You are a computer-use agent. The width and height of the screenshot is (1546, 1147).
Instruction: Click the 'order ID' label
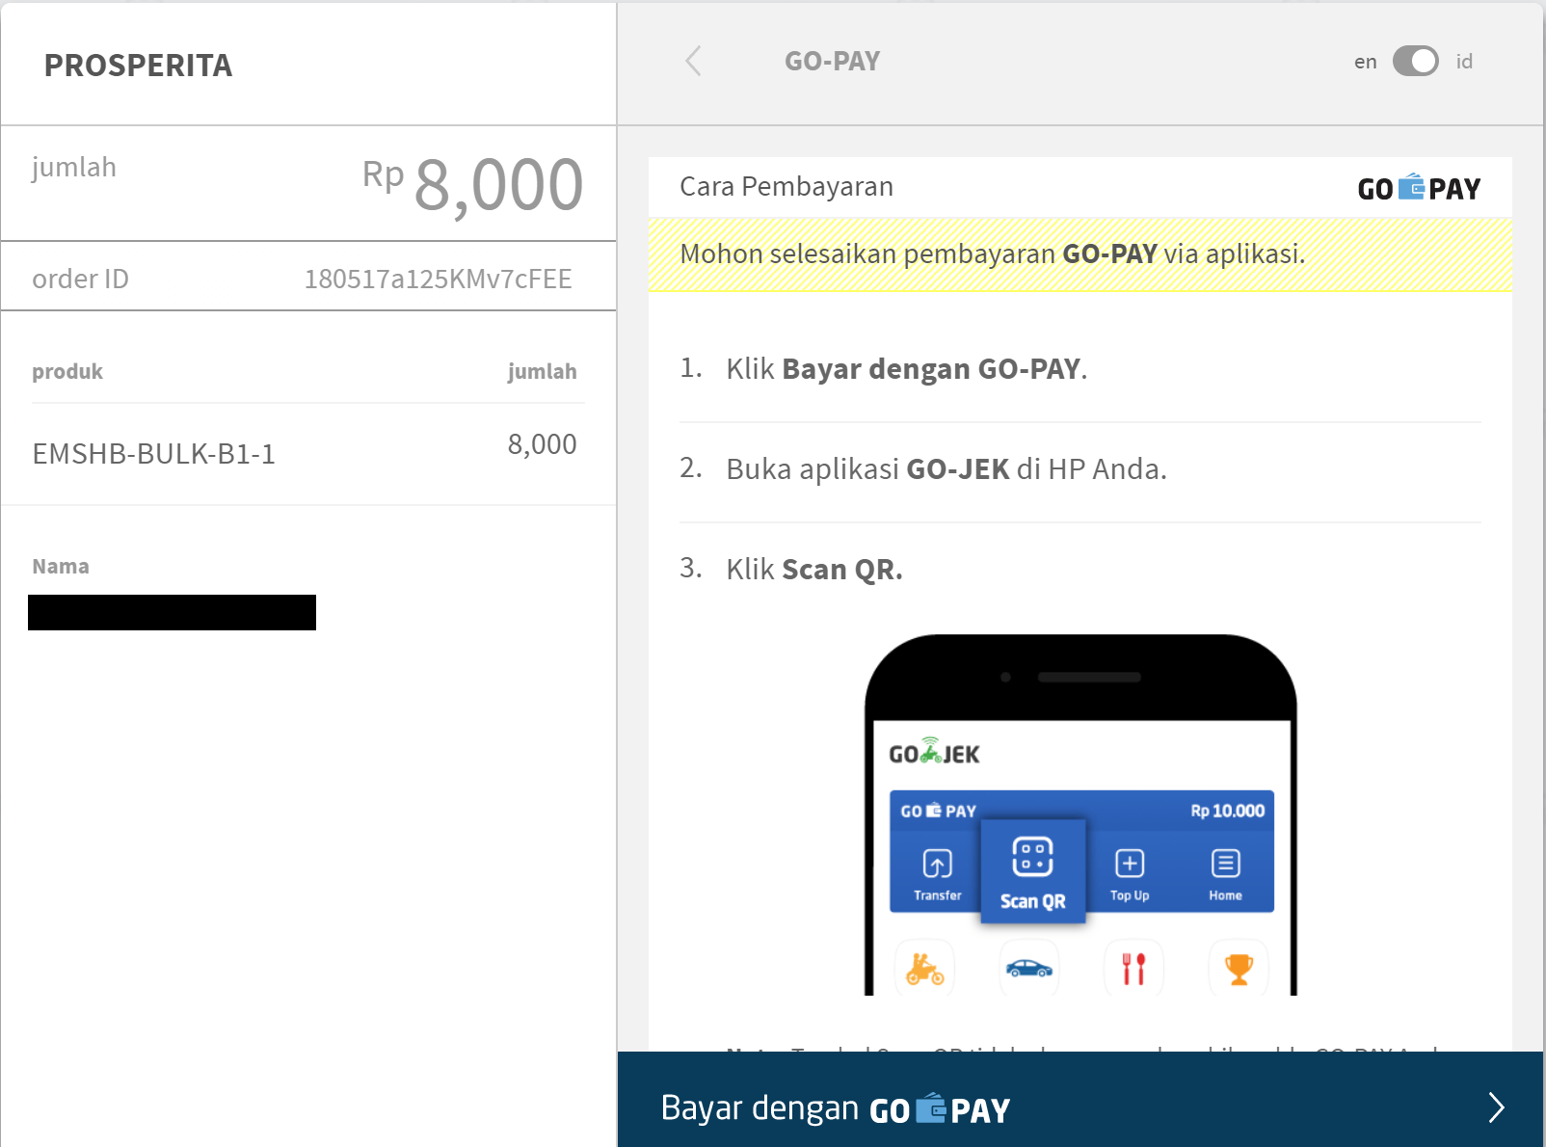tap(80, 279)
